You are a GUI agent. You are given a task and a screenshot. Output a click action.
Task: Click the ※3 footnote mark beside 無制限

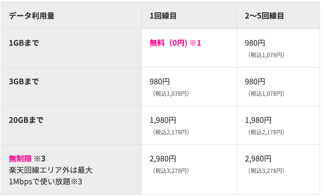[40, 159]
